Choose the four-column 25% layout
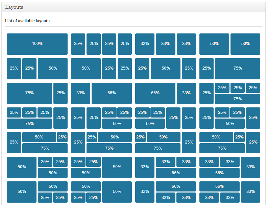Viewport: 267px width, 205px height. [x=101, y=44]
